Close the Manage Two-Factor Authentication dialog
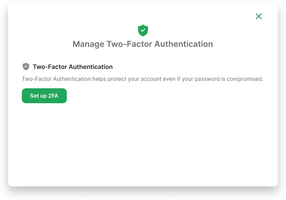The image size is (286, 200). (x=259, y=16)
